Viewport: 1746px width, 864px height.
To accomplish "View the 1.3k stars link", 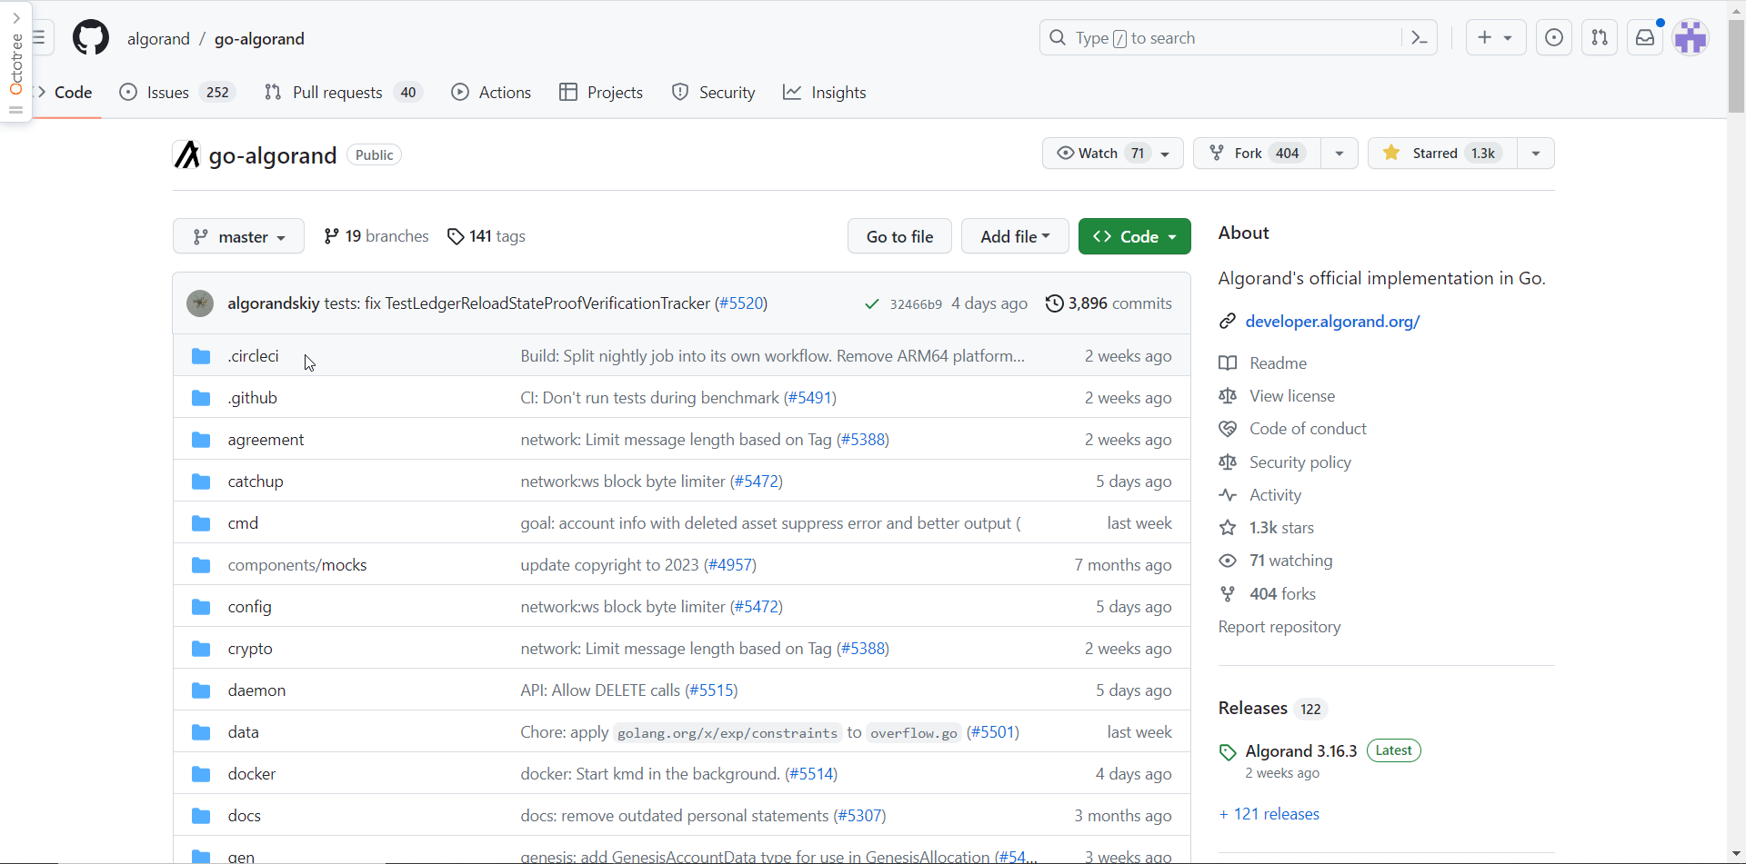I will [1266, 527].
